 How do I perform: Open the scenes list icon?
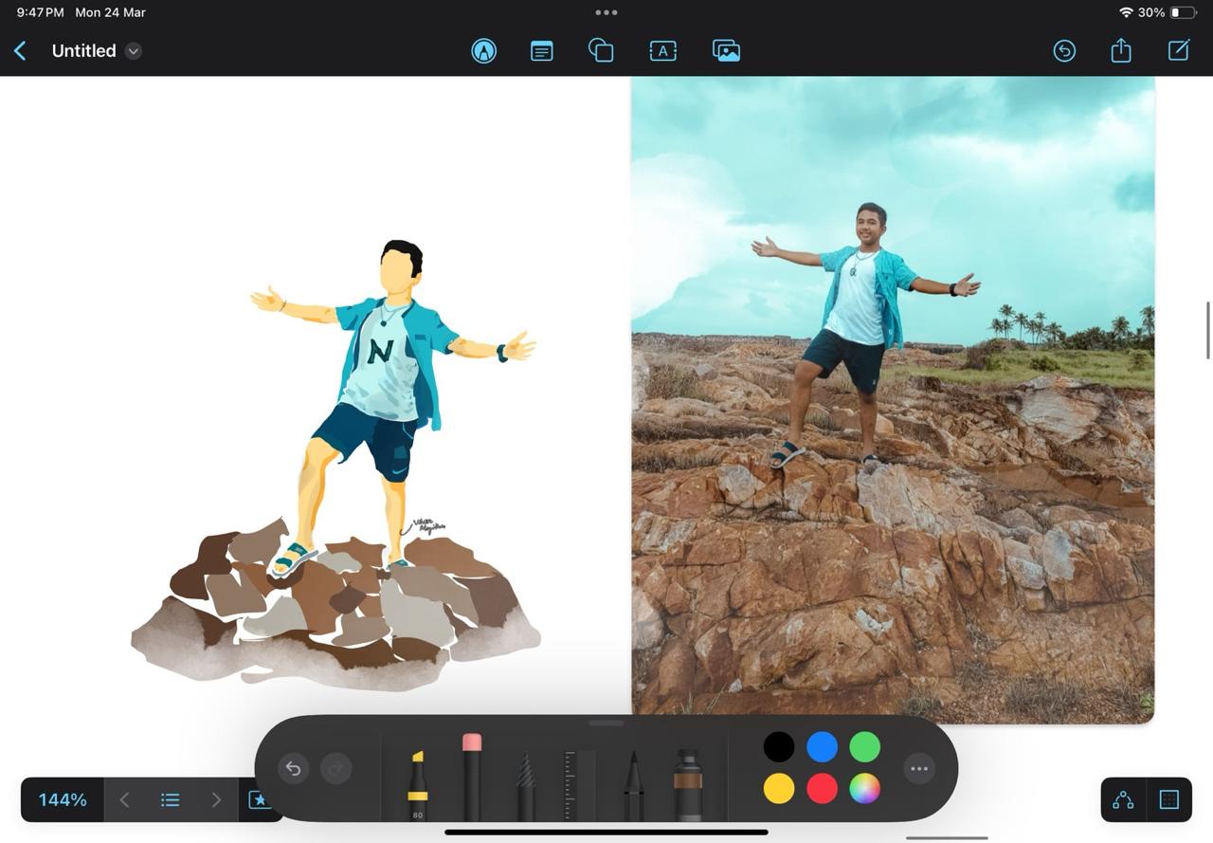[171, 799]
